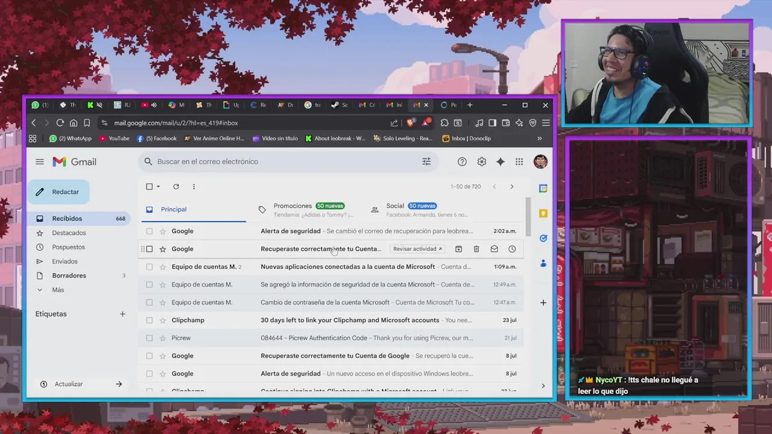Click browser share icon in address bar
Image resolution: width=772 pixels, height=434 pixels.
tap(394, 123)
